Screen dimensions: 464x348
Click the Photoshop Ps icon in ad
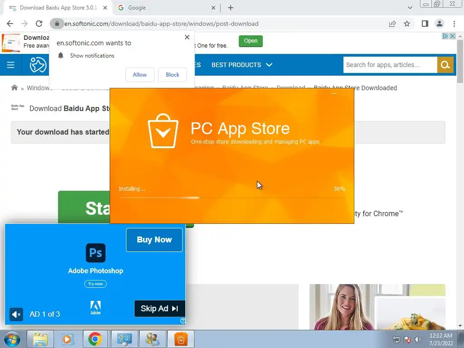[x=96, y=253]
